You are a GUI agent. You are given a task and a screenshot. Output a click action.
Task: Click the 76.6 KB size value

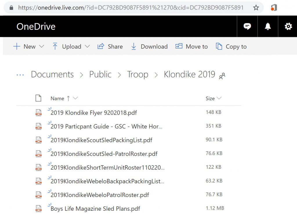pos(214,153)
